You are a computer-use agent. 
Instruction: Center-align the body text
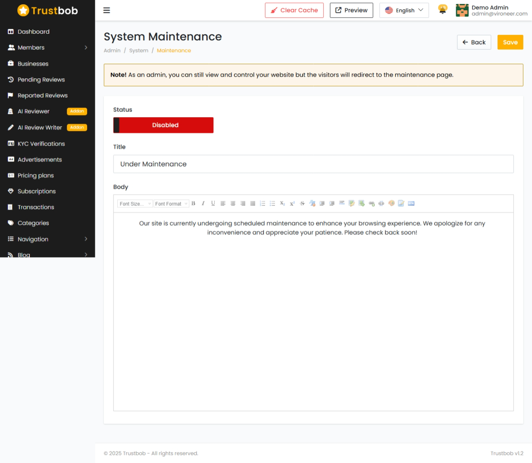[x=233, y=203]
